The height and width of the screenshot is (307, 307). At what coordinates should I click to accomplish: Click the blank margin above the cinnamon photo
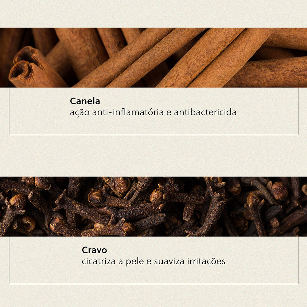click(x=153, y=14)
